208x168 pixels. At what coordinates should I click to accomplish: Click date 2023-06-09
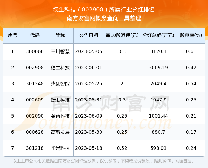click(x=89, y=116)
